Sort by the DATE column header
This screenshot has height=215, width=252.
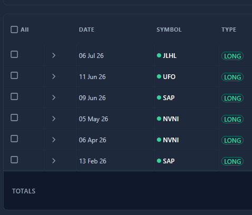(87, 30)
